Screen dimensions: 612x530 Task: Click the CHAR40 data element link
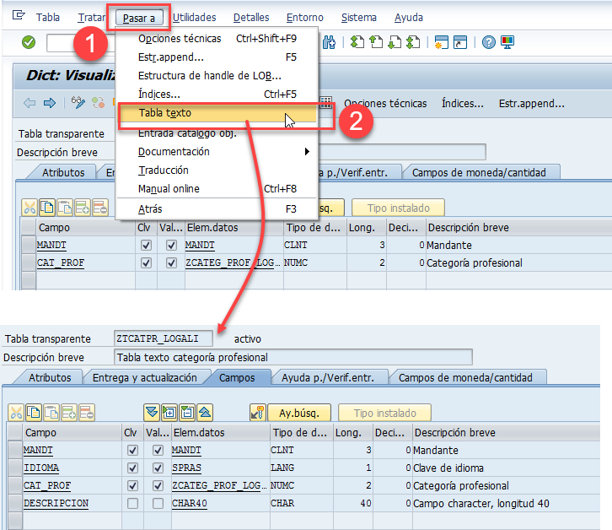click(190, 503)
